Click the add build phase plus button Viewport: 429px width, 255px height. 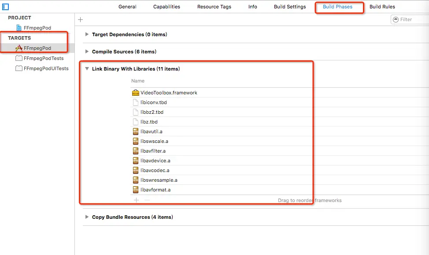pyautogui.click(x=81, y=19)
